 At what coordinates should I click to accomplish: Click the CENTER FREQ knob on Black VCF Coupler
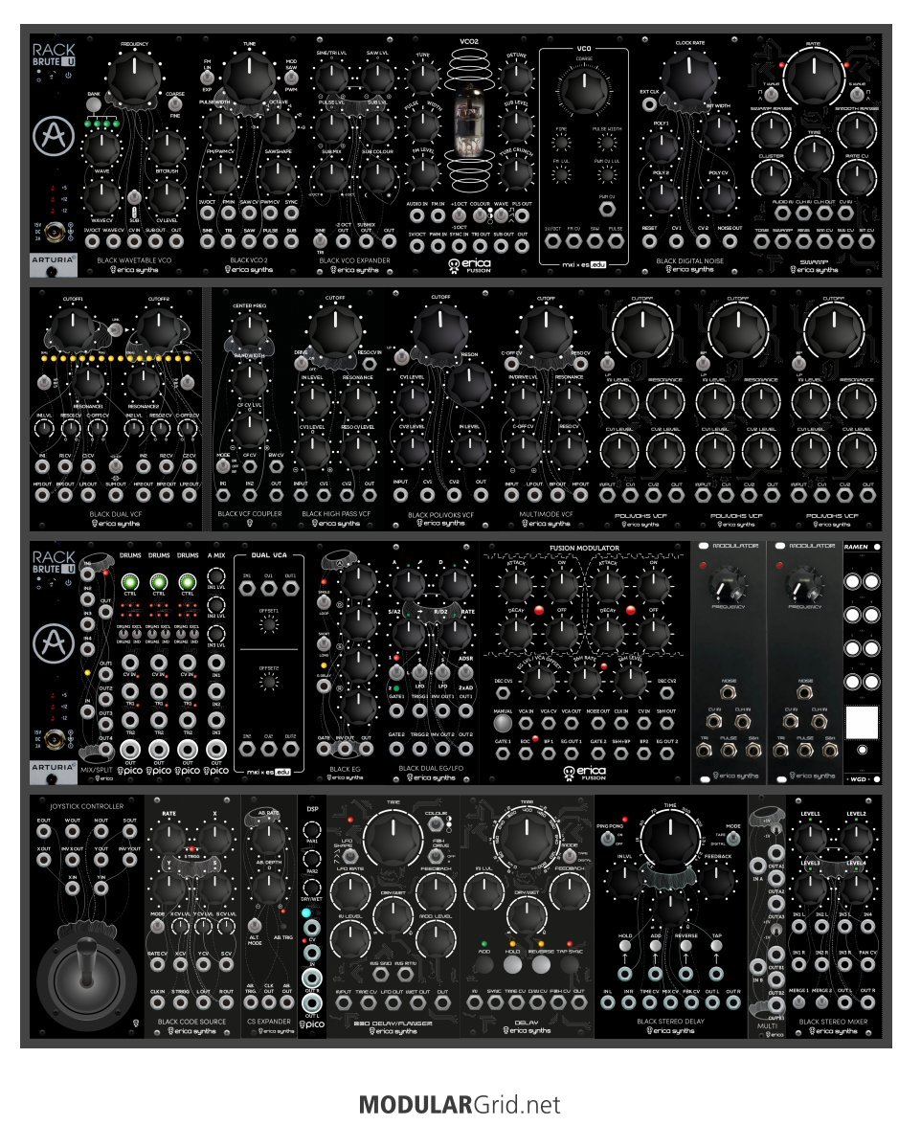click(249, 329)
